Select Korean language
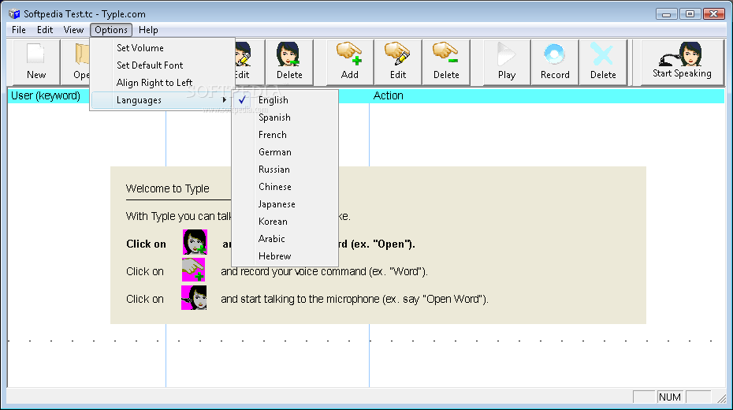Image resolution: width=733 pixels, height=410 pixels. (285, 222)
